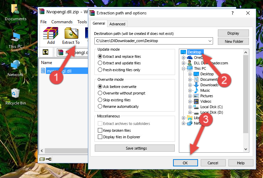Select Extract and replace files option
Screen dimensions: 263x178
[x=100, y=56]
